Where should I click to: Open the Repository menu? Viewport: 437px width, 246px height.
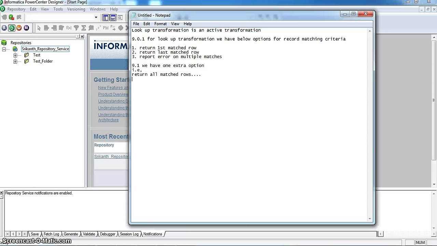pos(16,9)
